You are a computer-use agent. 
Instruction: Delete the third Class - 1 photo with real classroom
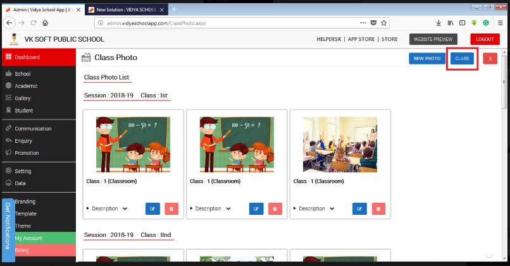pos(378,209)
